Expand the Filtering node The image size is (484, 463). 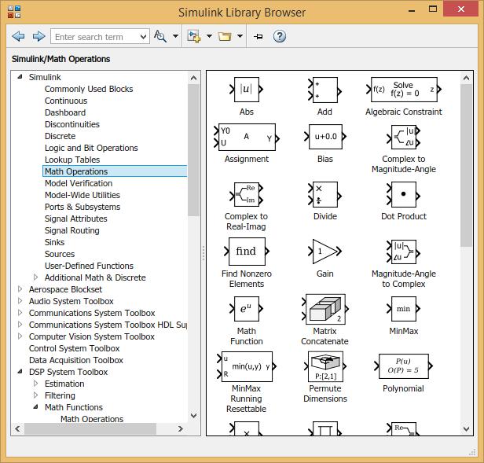pos(36,395)
